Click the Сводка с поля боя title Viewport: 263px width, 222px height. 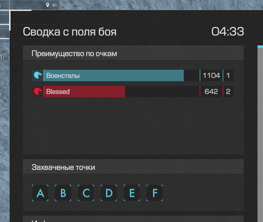70,32
